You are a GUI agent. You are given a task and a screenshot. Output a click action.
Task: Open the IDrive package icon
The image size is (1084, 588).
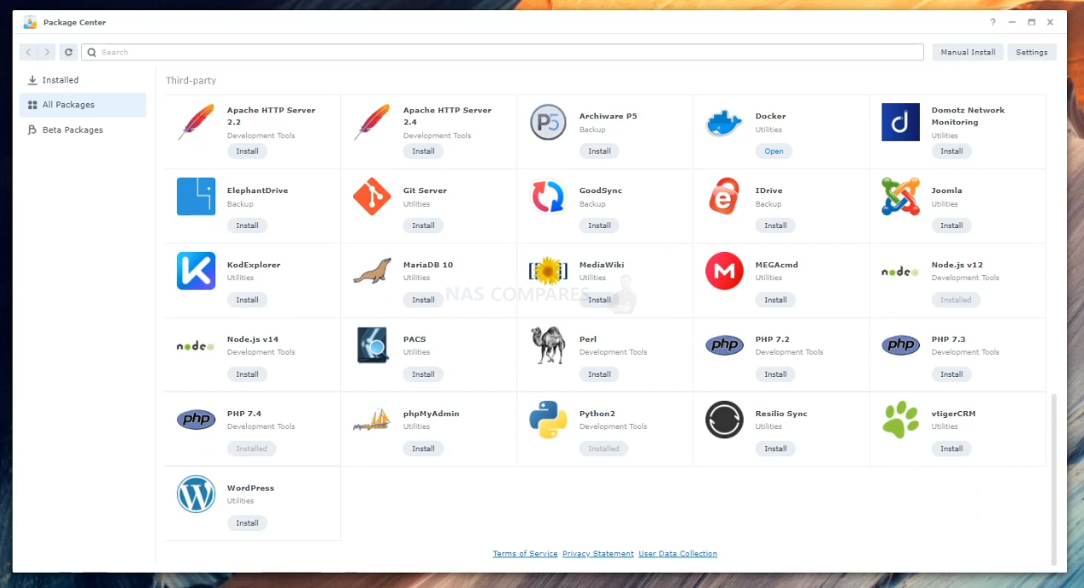(x=724, y=197)
